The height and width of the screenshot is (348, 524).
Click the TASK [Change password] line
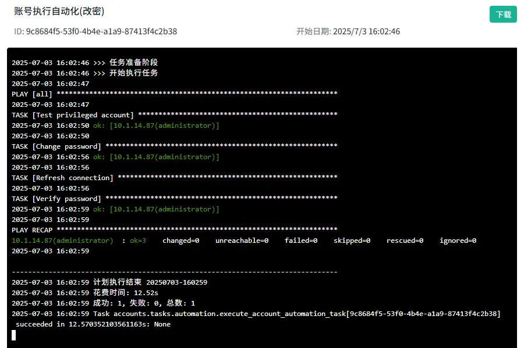point(175,146)
